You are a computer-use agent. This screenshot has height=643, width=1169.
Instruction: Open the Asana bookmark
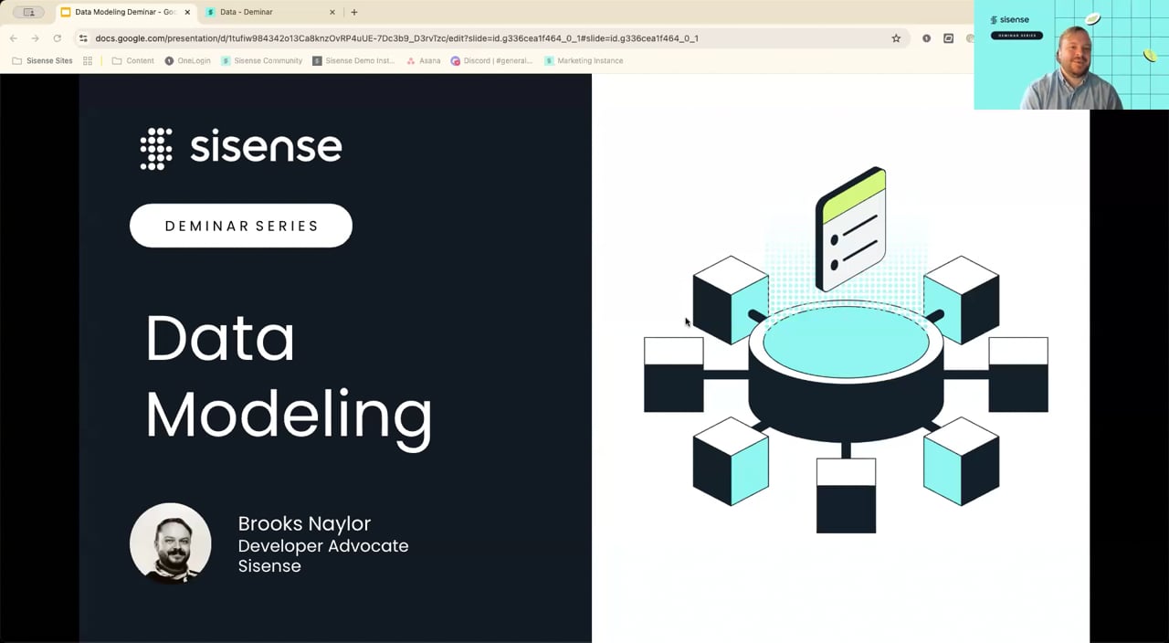(x=423, y=60)
